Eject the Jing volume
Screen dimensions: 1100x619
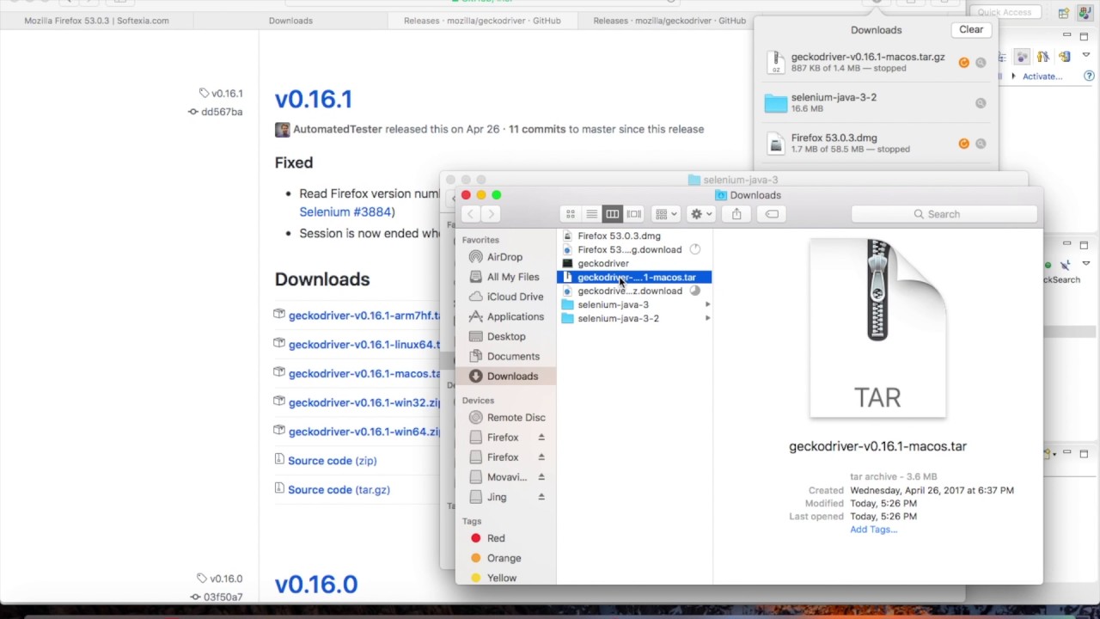(x=541, y=497)
